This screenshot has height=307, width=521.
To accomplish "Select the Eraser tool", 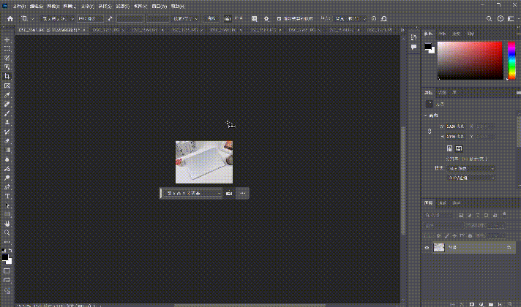I will [7, 140].
